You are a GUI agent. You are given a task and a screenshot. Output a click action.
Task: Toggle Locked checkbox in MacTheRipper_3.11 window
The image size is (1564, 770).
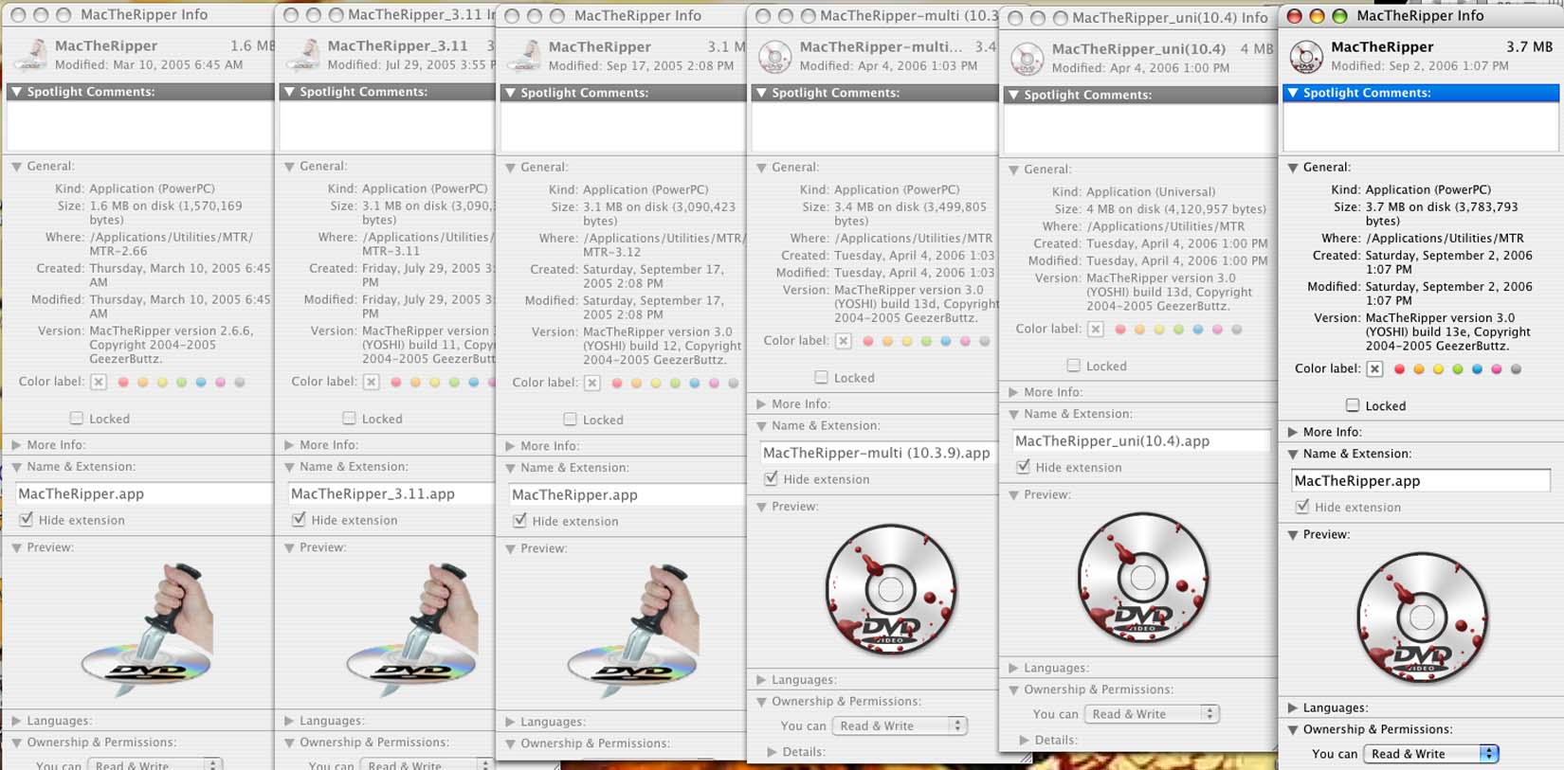[x=350, y=418]
